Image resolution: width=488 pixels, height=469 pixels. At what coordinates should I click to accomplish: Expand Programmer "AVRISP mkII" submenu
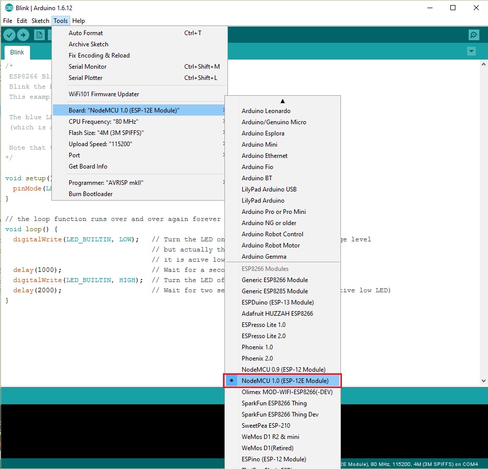139,182
